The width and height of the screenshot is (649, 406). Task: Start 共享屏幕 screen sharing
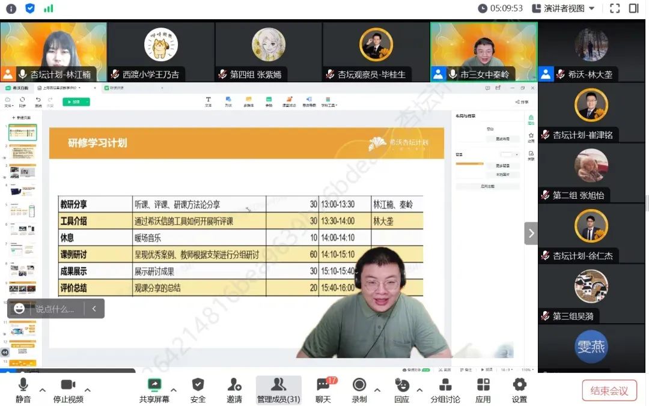154,390
